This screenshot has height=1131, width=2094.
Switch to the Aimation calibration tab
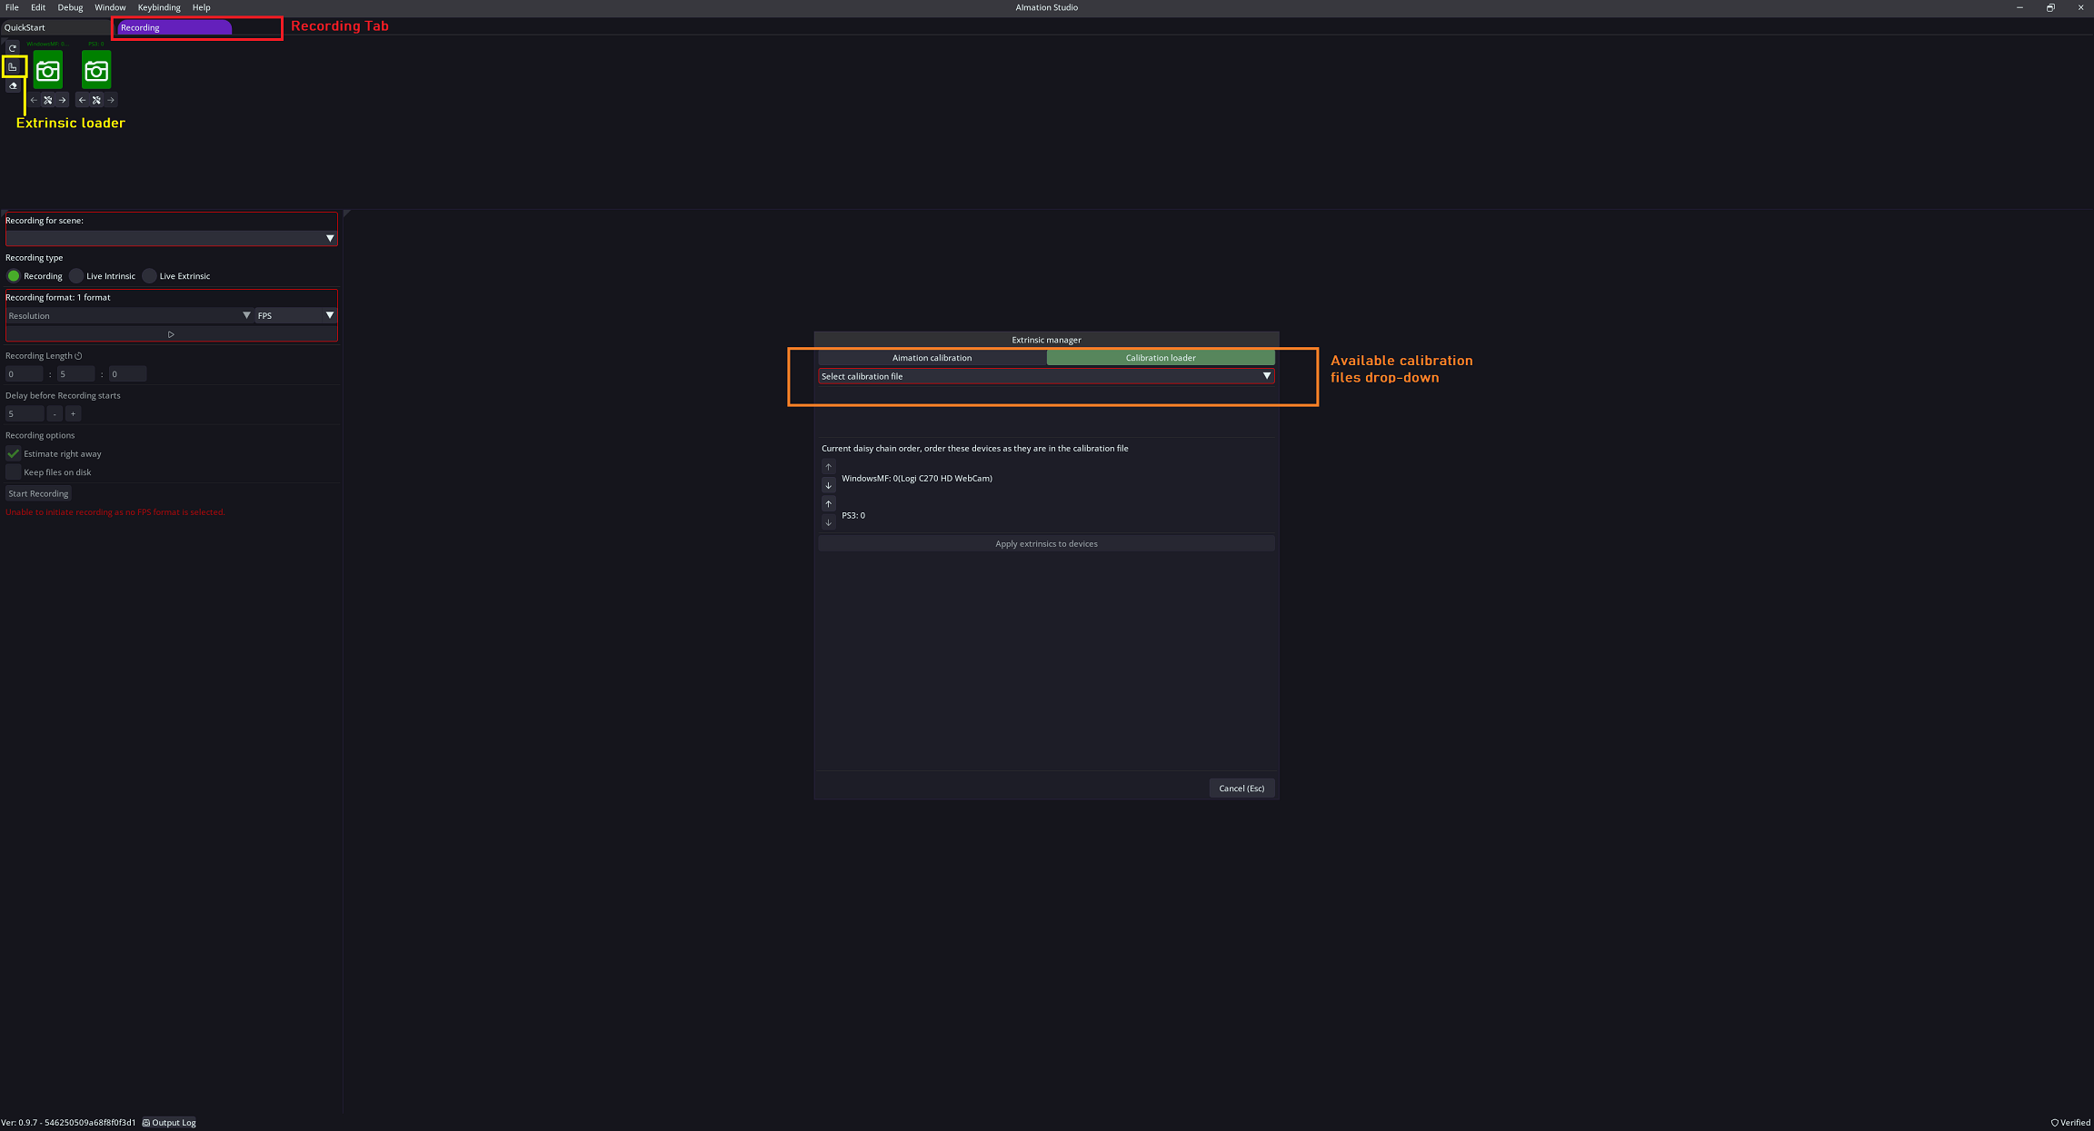click(x=932, y=358)
